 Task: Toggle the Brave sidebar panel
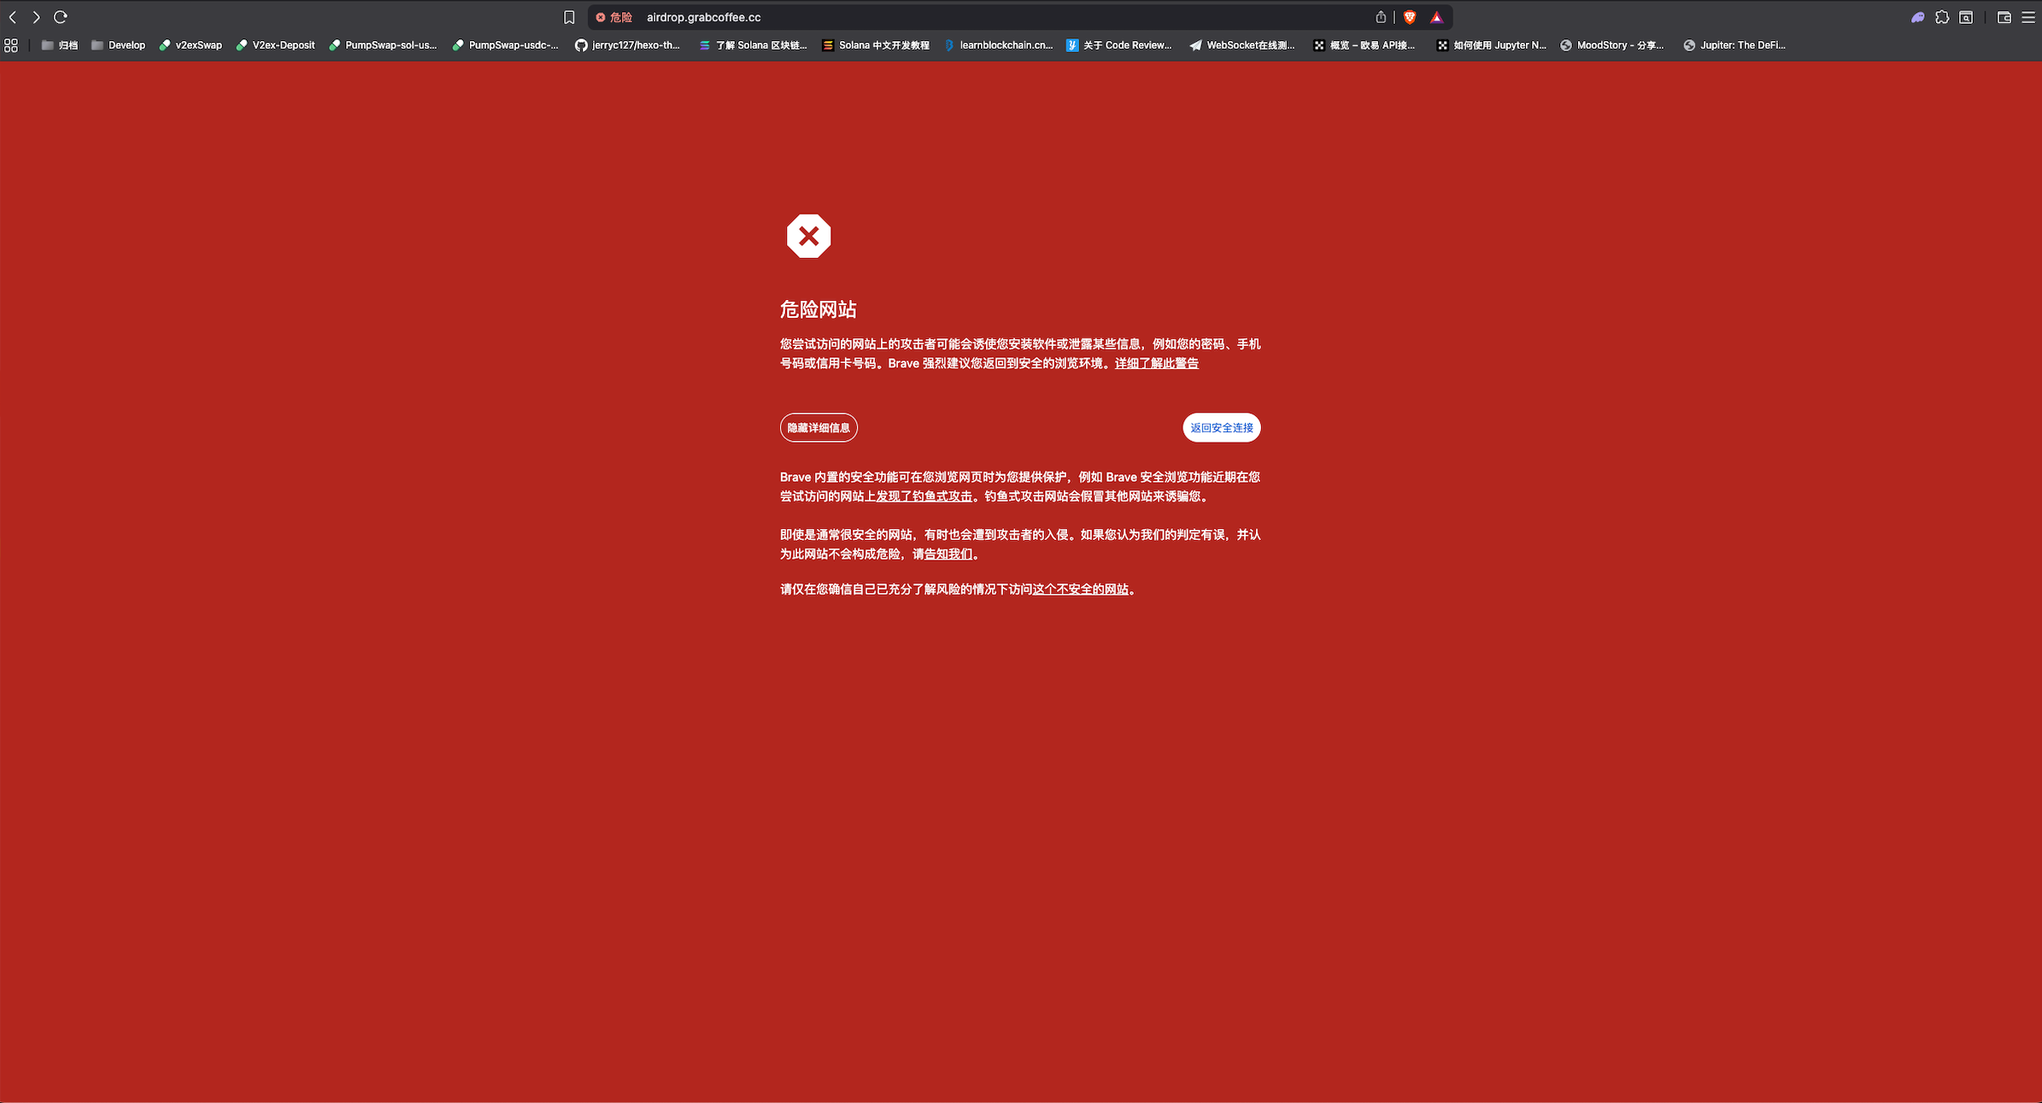[x=2004, y=16]
